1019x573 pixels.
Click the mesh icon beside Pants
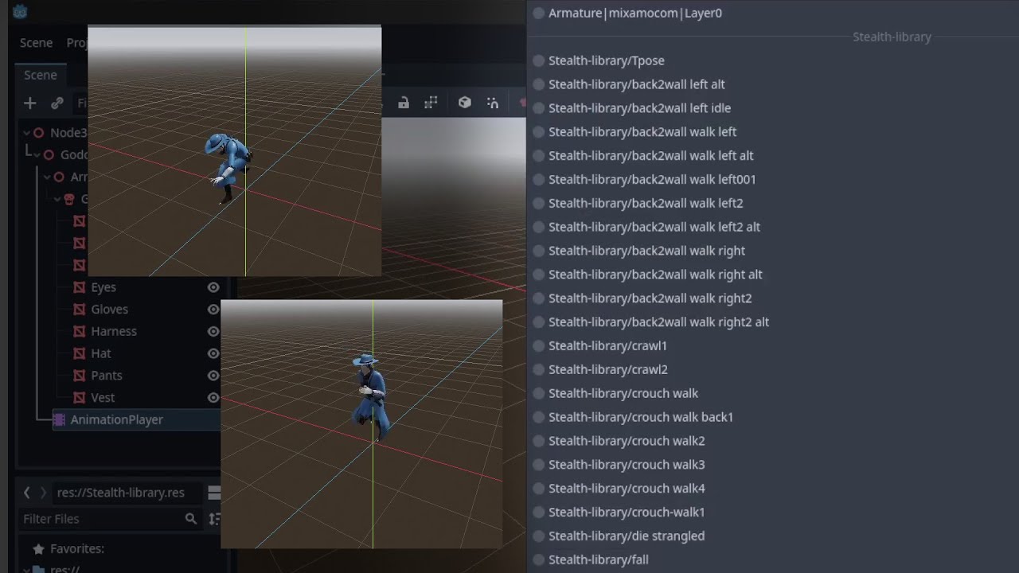(80, 376)
